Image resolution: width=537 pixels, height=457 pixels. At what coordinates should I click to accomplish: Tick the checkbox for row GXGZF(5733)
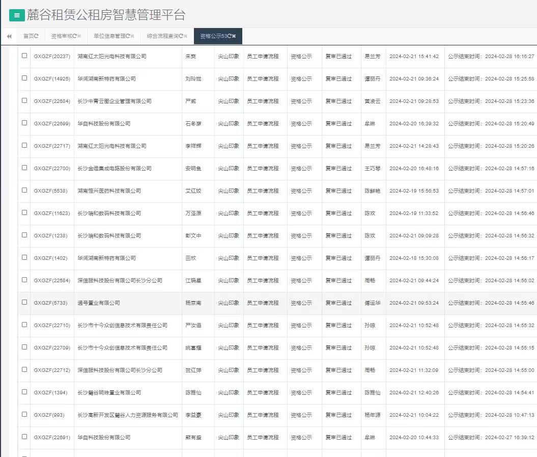[x=24, y=303]
